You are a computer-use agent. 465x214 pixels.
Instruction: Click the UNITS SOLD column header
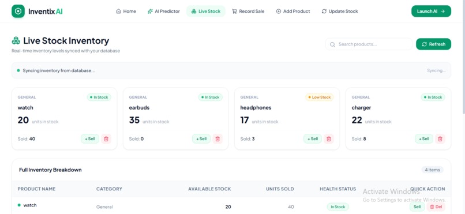pos(280,189)
